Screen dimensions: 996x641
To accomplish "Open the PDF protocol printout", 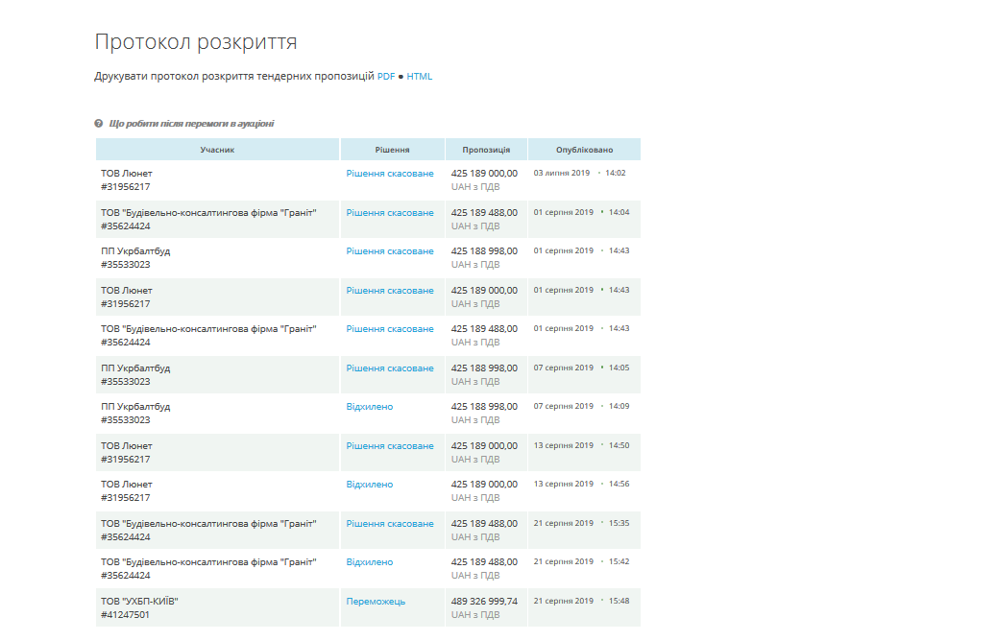I will click(x=386, y=76).
